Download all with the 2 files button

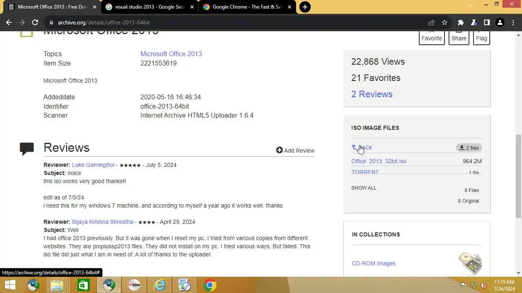tap(469, 148)
